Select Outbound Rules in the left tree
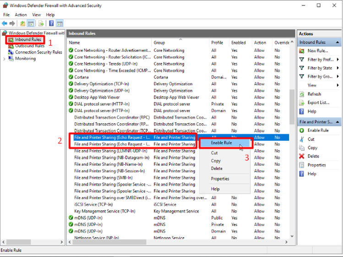343x257 pixels. click(29, 46)
